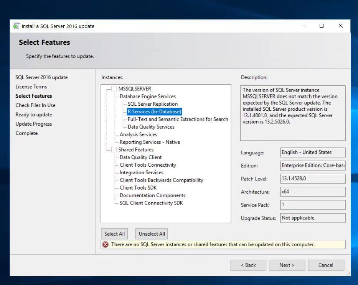
Task: Select Documentation Components item
Action: [x=152, y=195]
